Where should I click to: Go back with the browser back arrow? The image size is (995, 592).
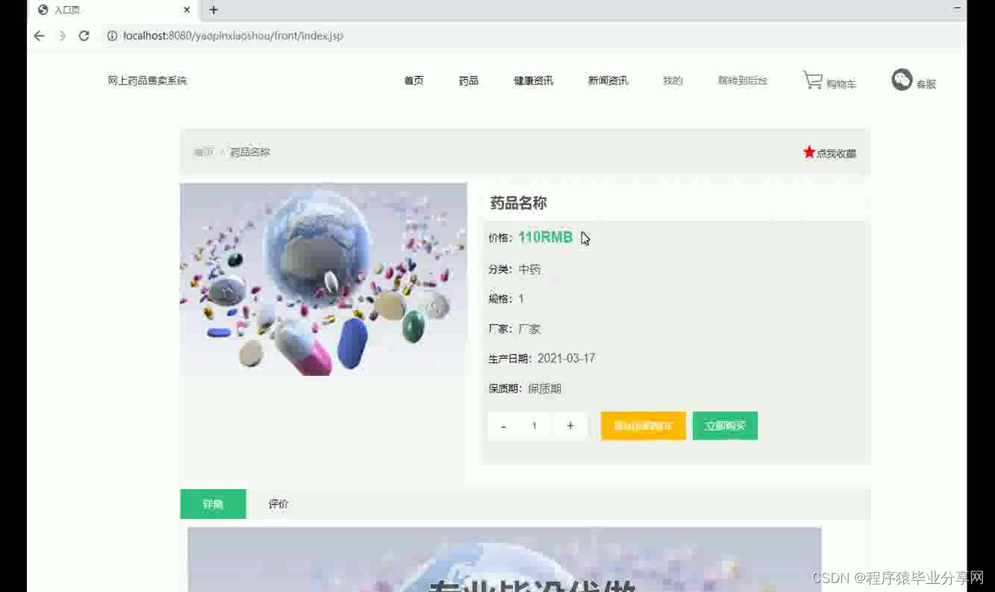(x=40, y=36)
